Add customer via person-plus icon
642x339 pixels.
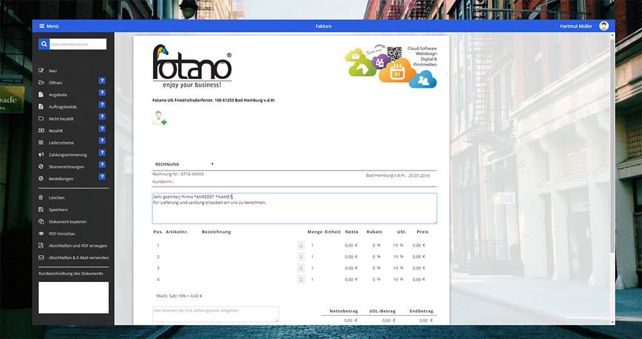click(159, 118)
